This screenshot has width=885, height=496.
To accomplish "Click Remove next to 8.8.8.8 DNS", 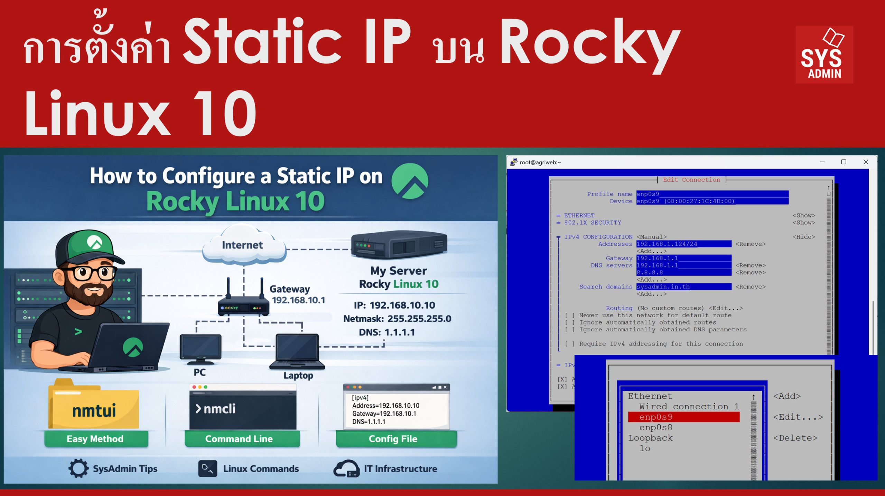I will tap(750, 272).
